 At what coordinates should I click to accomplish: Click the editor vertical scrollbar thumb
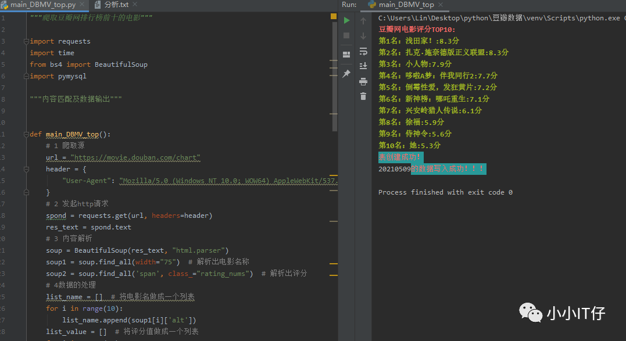pos(335,76)
